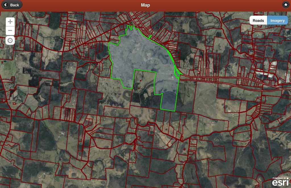Click the small red marker at left edge
291x188 pixels.
(x=2, y=62)
